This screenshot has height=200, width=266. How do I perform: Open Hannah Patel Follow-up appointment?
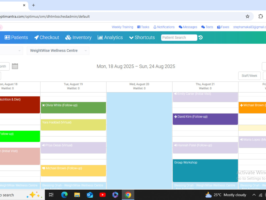pos(205,148)
